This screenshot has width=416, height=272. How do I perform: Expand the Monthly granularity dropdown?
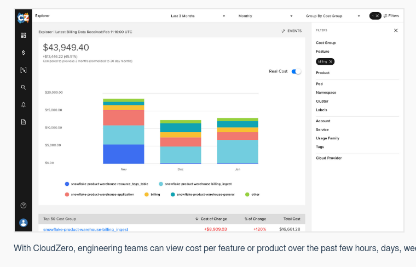point(265,16)
